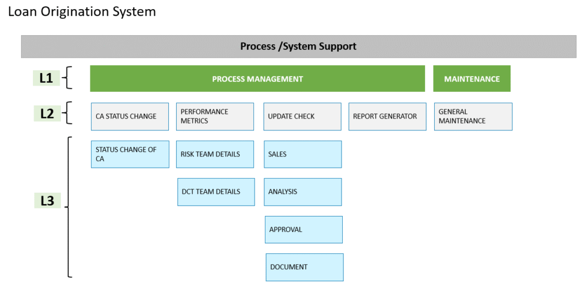Click the Process /System Support header bar

(x=299, y=46)
